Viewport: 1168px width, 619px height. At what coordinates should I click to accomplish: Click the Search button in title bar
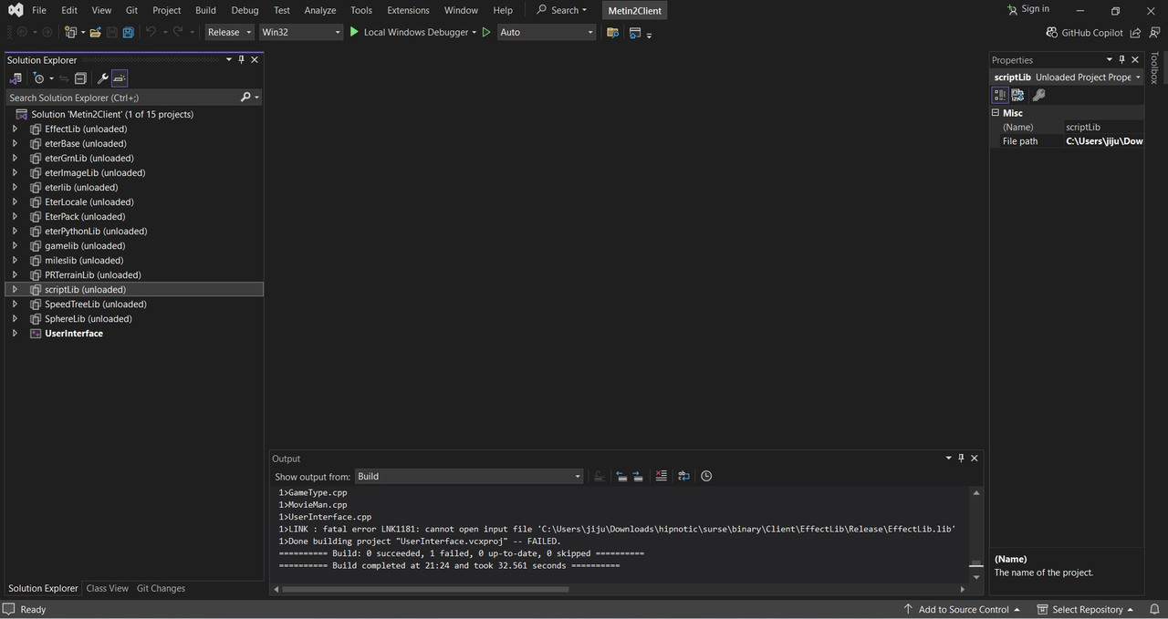pos(561,10)
